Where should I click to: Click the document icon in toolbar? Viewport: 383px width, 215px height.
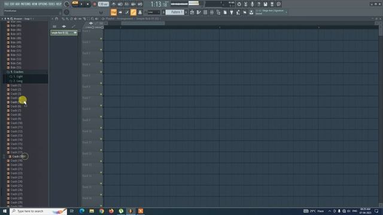click(x=225, y=12)
